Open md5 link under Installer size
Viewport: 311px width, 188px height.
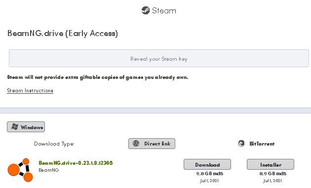pos(281,174)
